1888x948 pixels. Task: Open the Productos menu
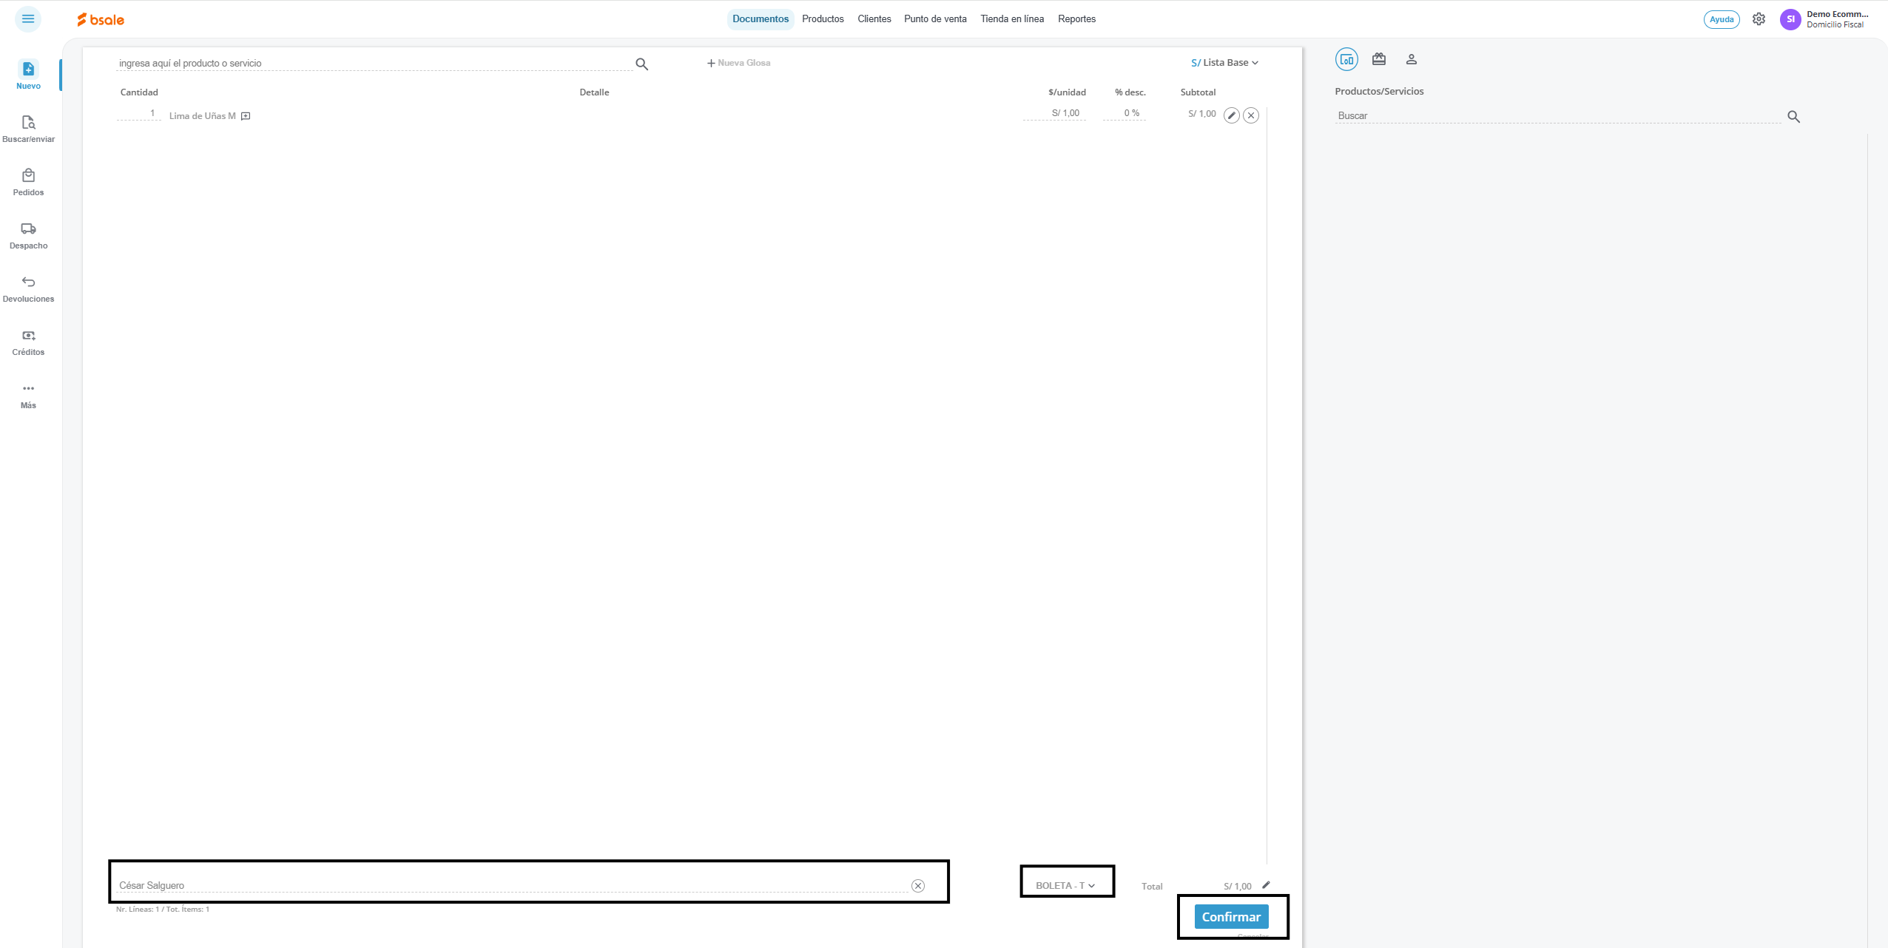(x=823, y=19)
